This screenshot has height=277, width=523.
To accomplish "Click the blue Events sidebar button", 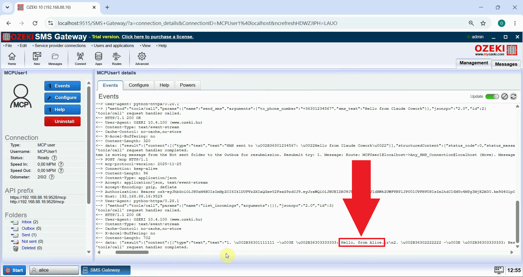I will [62, 86].
